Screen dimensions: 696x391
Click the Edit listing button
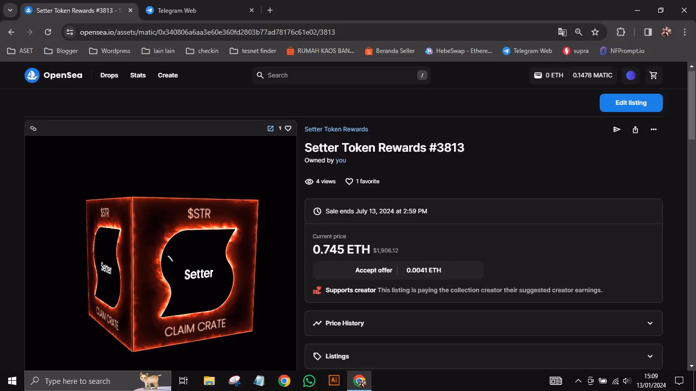[631, 103]
